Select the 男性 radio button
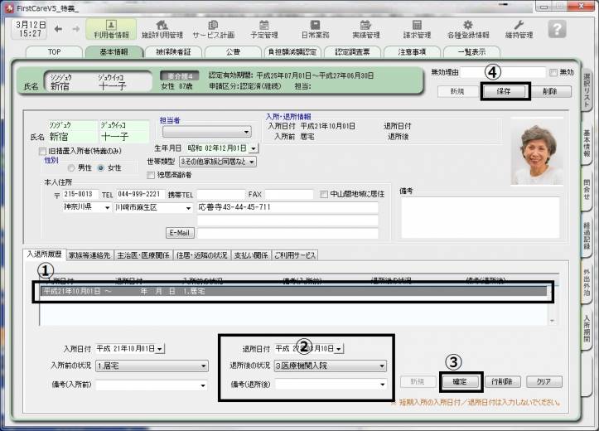The width and height of the screenshot is (599, 431). pyautogui.click(x=72, y=168)
